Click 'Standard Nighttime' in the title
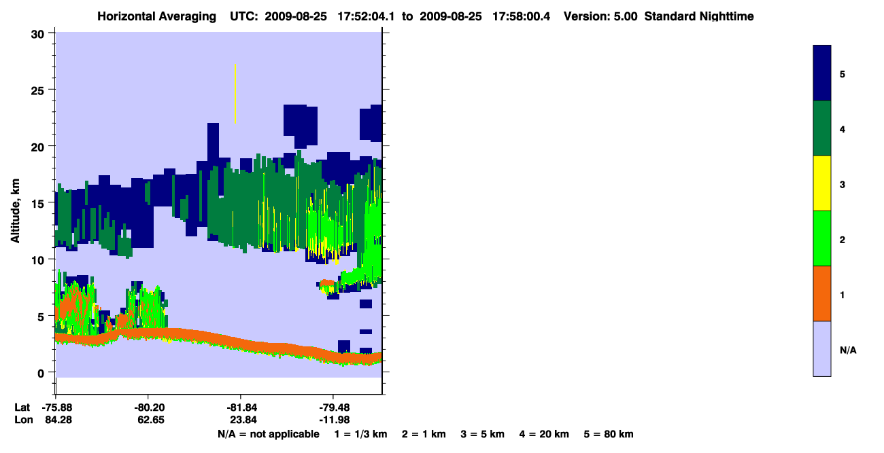884x453 pixels. pyautogui.click(x=699, y=16)
